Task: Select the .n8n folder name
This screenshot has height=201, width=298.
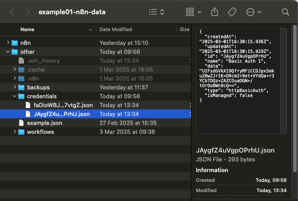Action: pyautogui.click(x=33, y=79)
